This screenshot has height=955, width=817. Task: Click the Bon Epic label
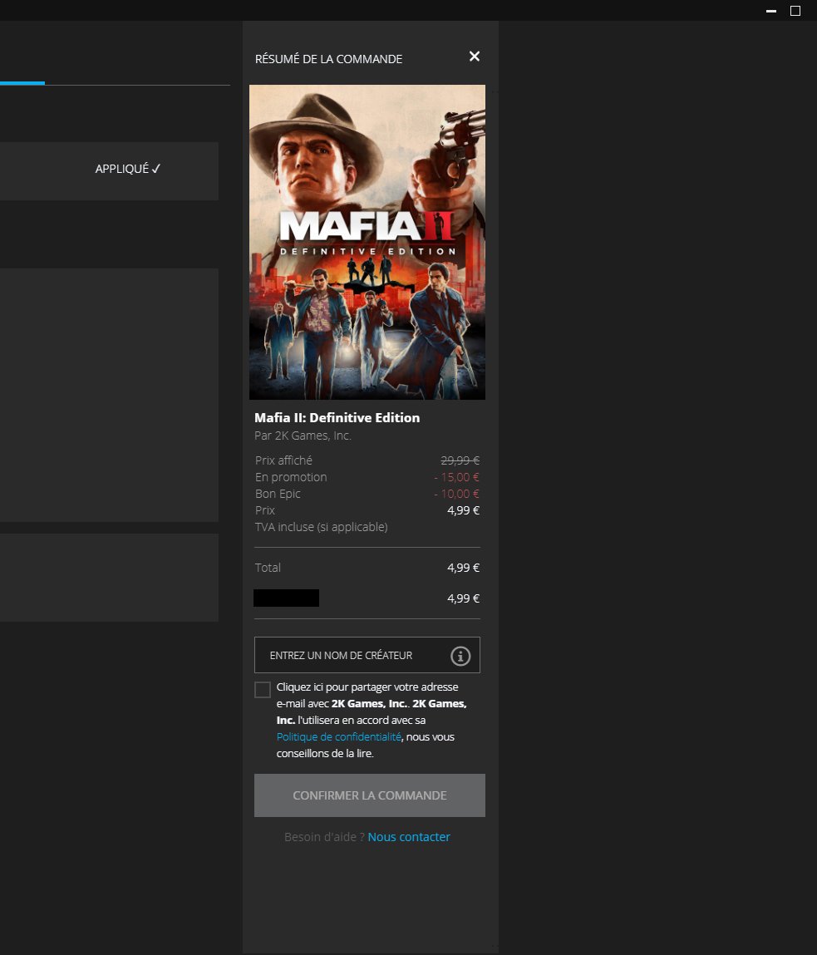[278, 494]
